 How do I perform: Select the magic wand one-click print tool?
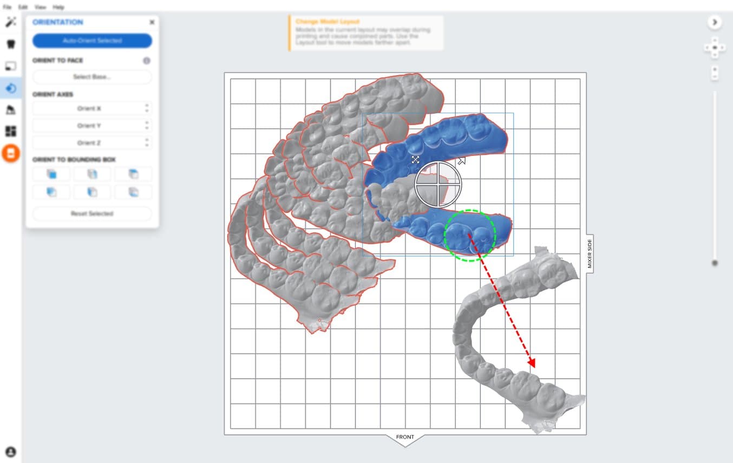click(x=11, y=22)
